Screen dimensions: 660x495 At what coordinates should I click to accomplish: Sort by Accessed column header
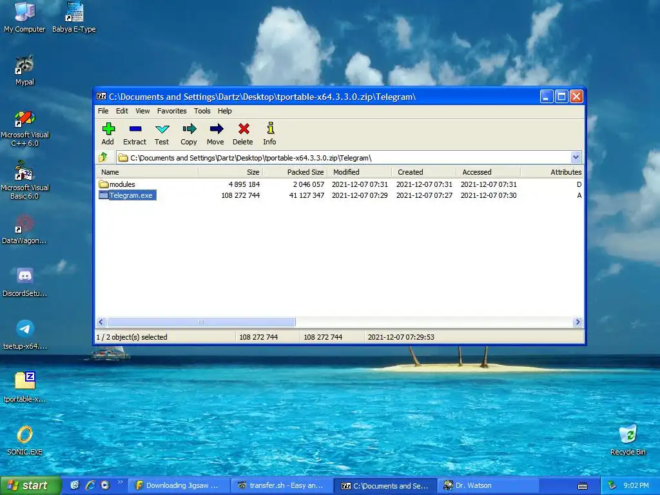(489, 171)
